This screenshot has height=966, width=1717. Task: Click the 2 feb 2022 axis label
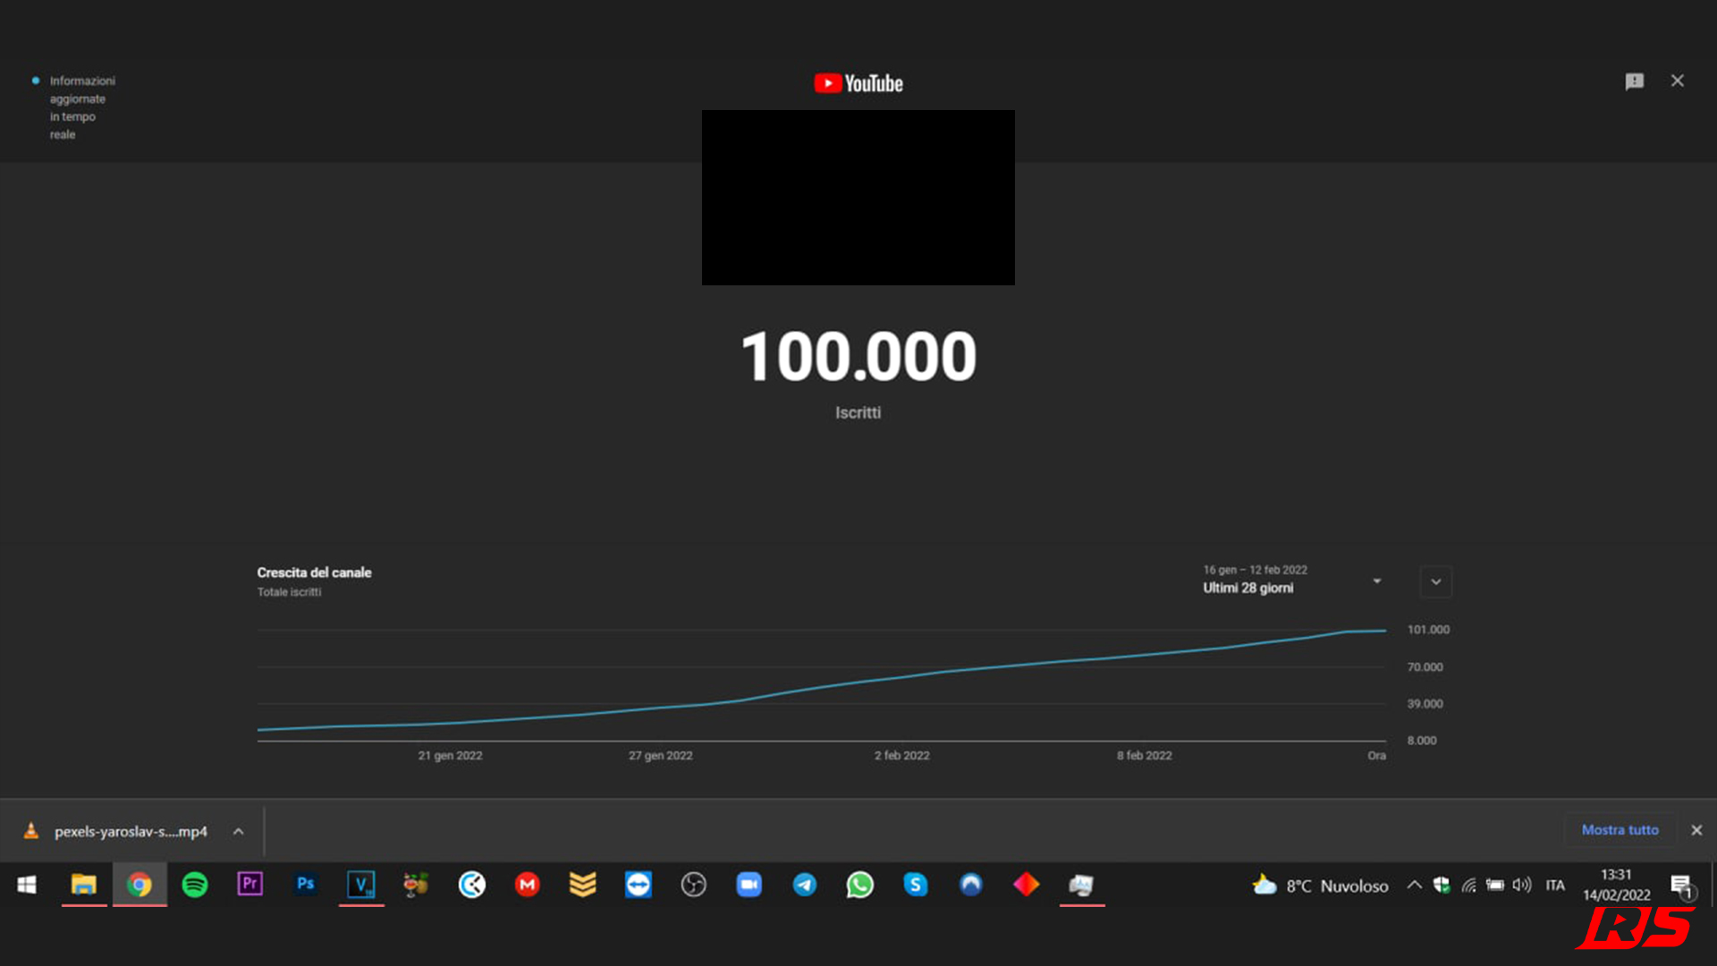(902, 756)
